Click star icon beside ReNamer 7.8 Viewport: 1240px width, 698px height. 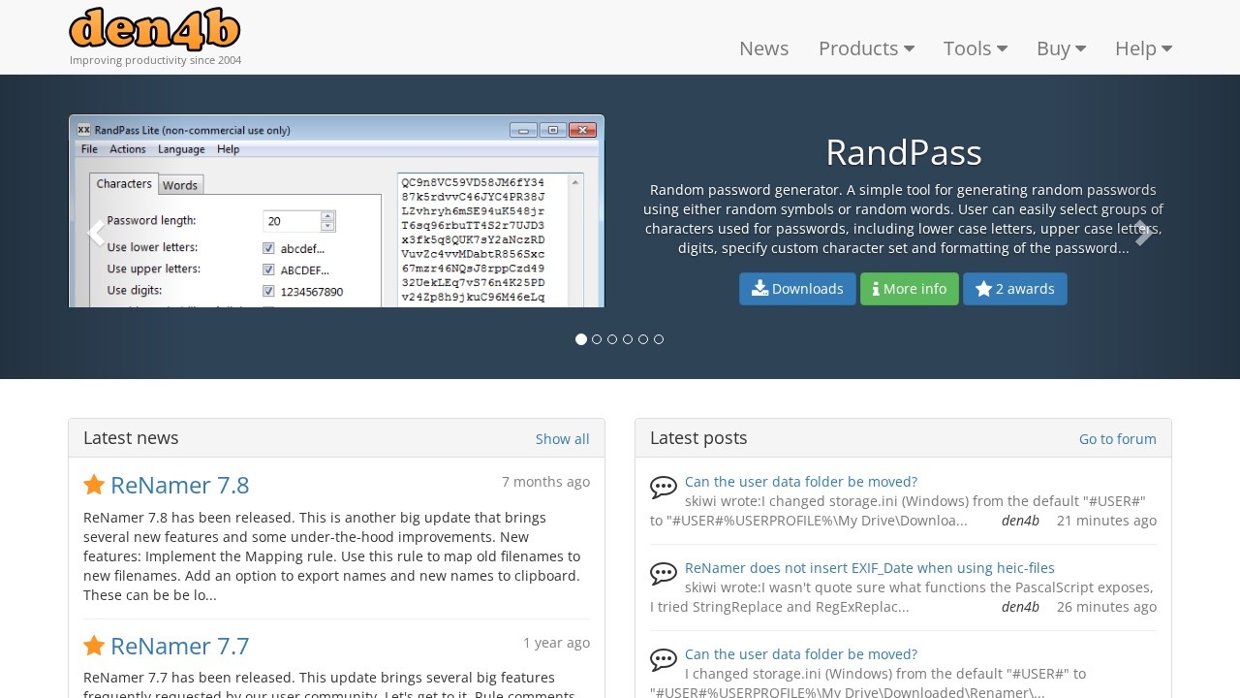[x=94, y=485]
